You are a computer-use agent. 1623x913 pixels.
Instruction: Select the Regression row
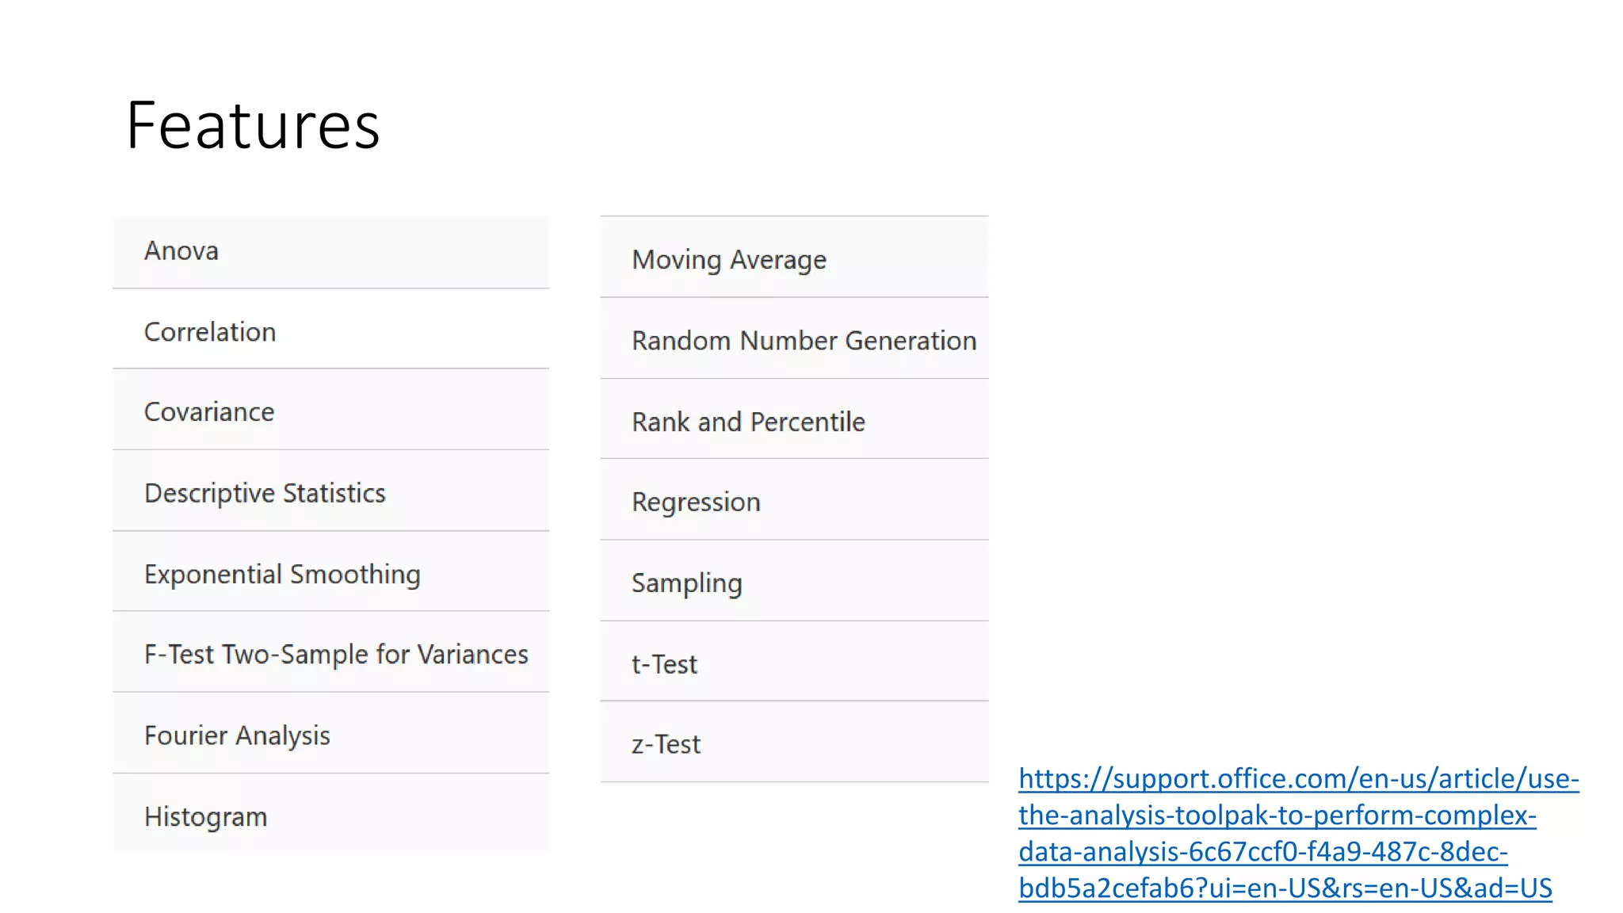(x=794, y=500)
